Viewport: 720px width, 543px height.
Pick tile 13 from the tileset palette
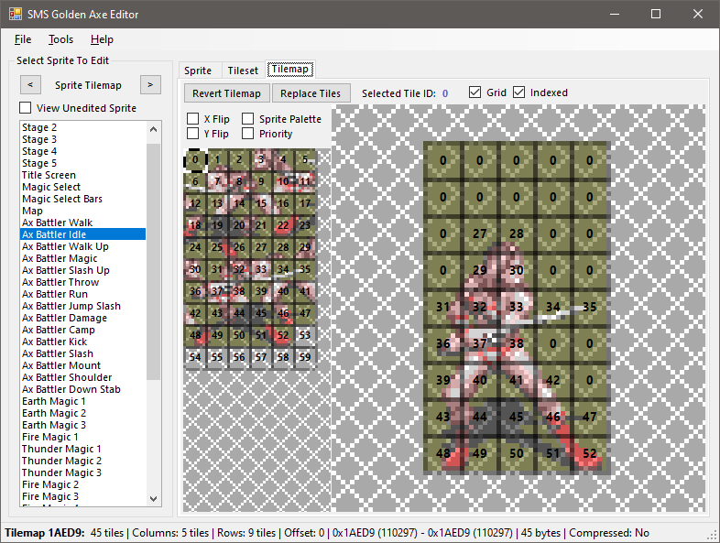(217, 203)
